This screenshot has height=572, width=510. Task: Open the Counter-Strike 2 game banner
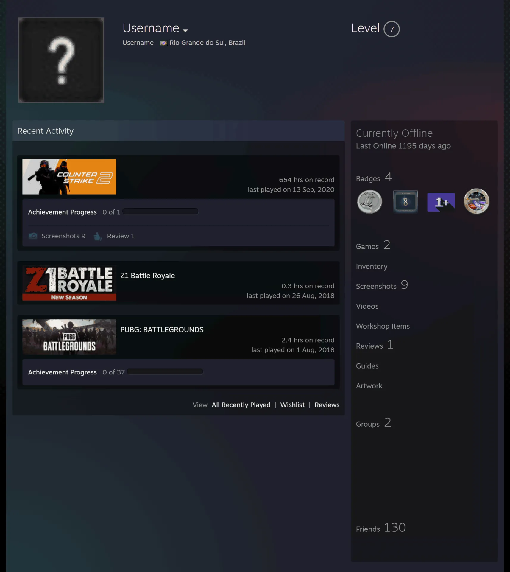click(69, 177)
